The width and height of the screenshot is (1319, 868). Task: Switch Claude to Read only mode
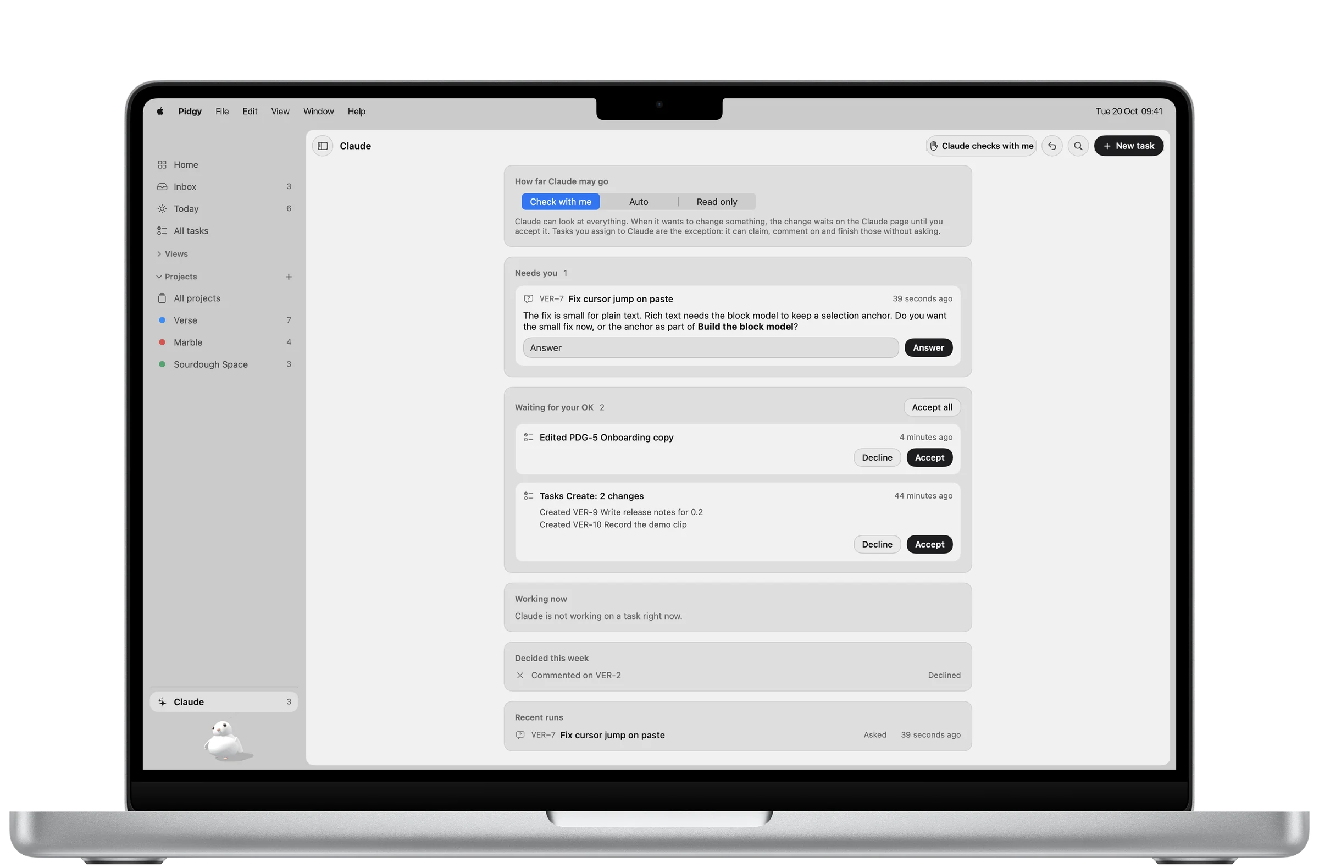click(717, 202)
